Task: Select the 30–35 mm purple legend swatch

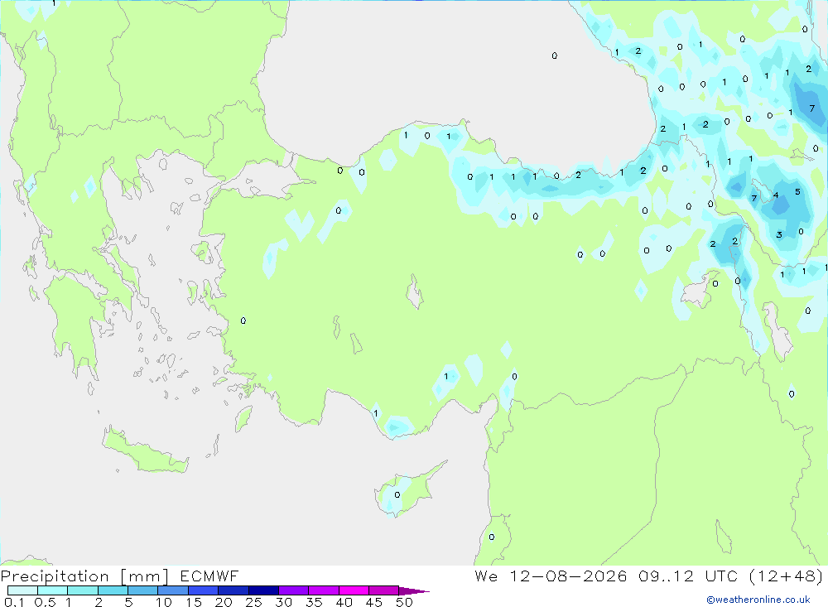Action: pyautogui.click(x=294, y=590)
